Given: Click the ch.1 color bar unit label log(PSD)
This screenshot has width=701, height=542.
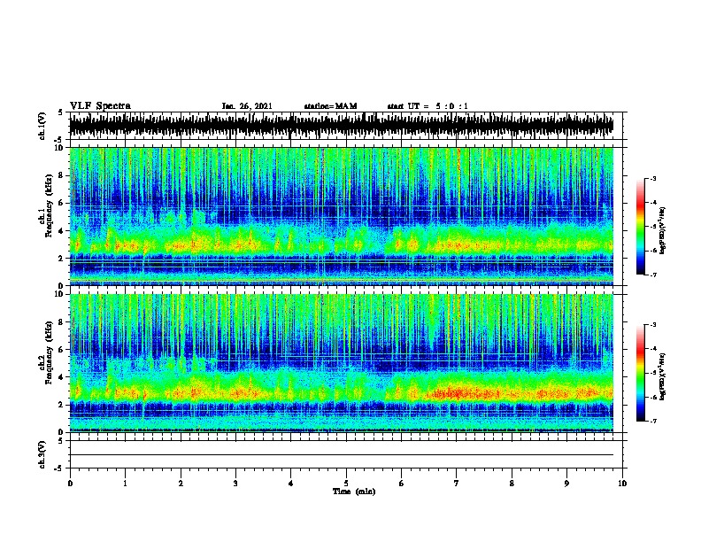Looking at the screenshot, I should 663,230.
